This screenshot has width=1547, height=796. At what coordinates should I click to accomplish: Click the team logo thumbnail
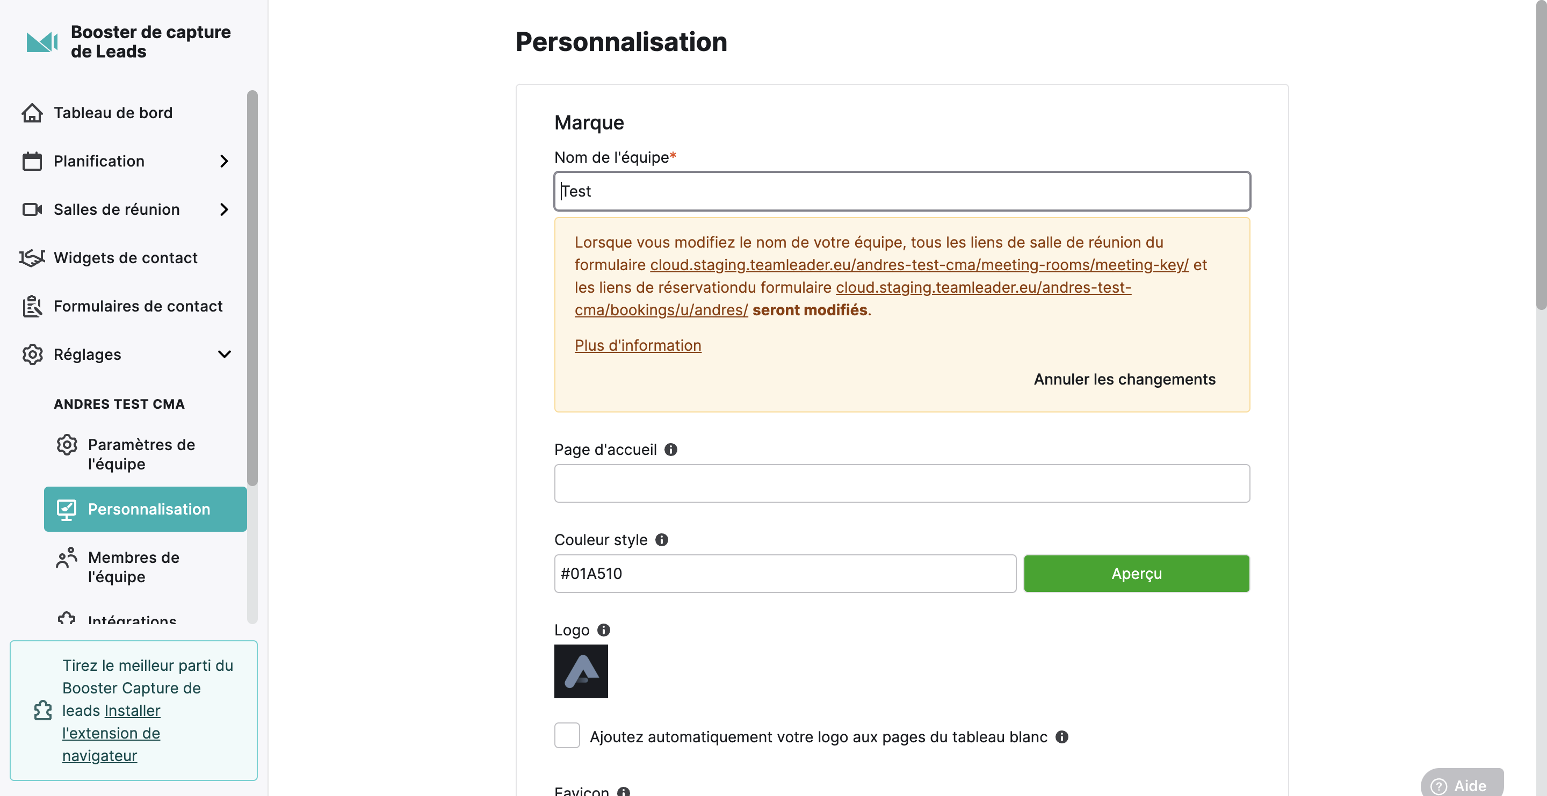(x=581, y=671)
